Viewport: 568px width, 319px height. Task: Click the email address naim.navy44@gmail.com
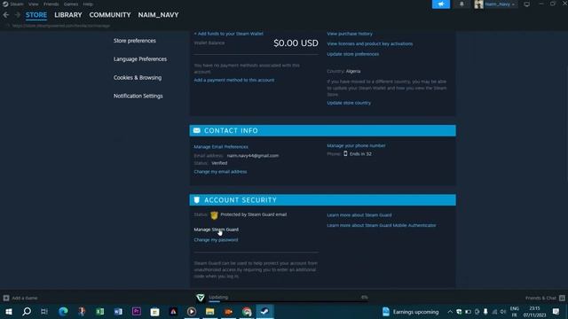253,156
